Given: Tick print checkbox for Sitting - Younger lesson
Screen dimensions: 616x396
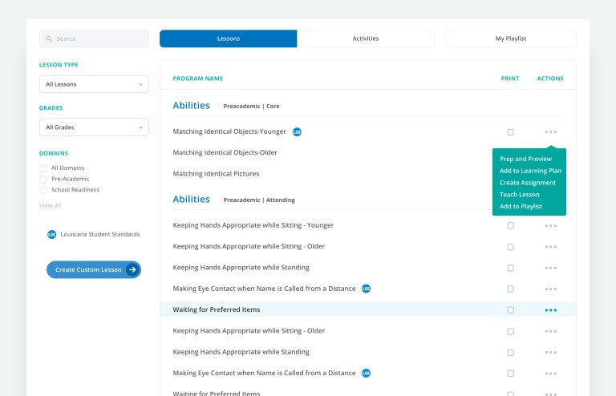Looking at the screenshot, I should [x=510, y=226].
